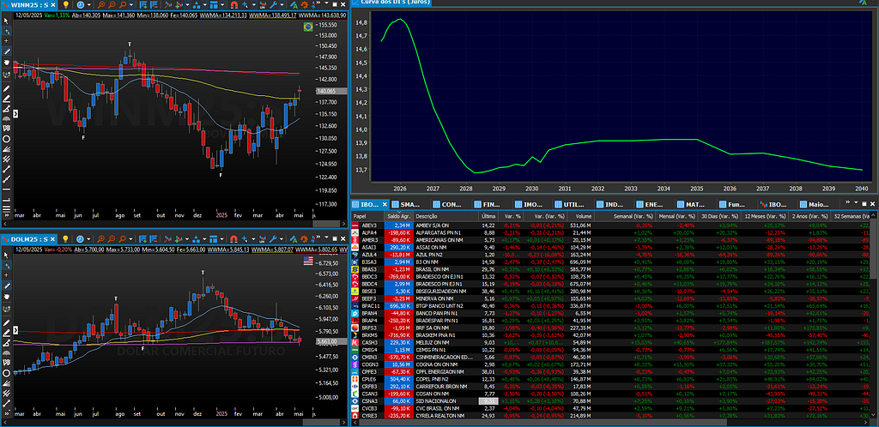Click the lightbulb icon in DOLM25 toolbar
879x427 pixels.
point(65,238)
